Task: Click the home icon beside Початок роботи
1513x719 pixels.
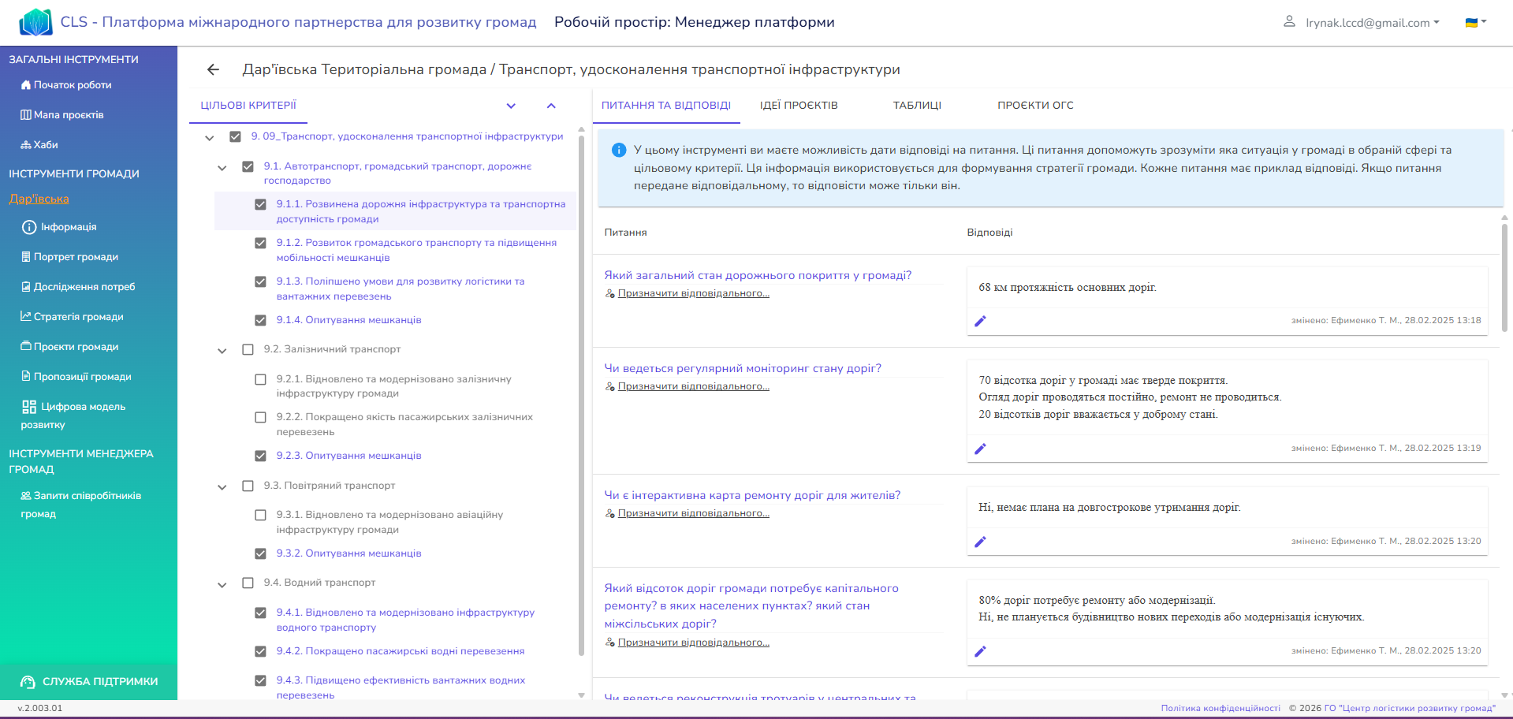Action: coord(26,85)
